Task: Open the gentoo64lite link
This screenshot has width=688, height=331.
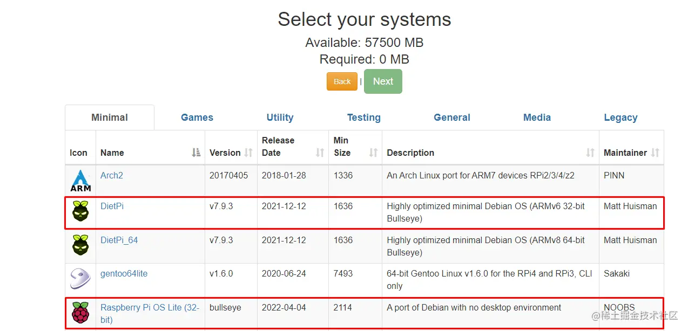Action: 124,273
